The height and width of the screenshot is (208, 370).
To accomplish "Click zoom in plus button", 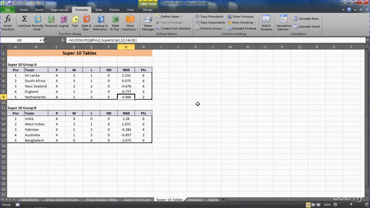I will [367, 205].
